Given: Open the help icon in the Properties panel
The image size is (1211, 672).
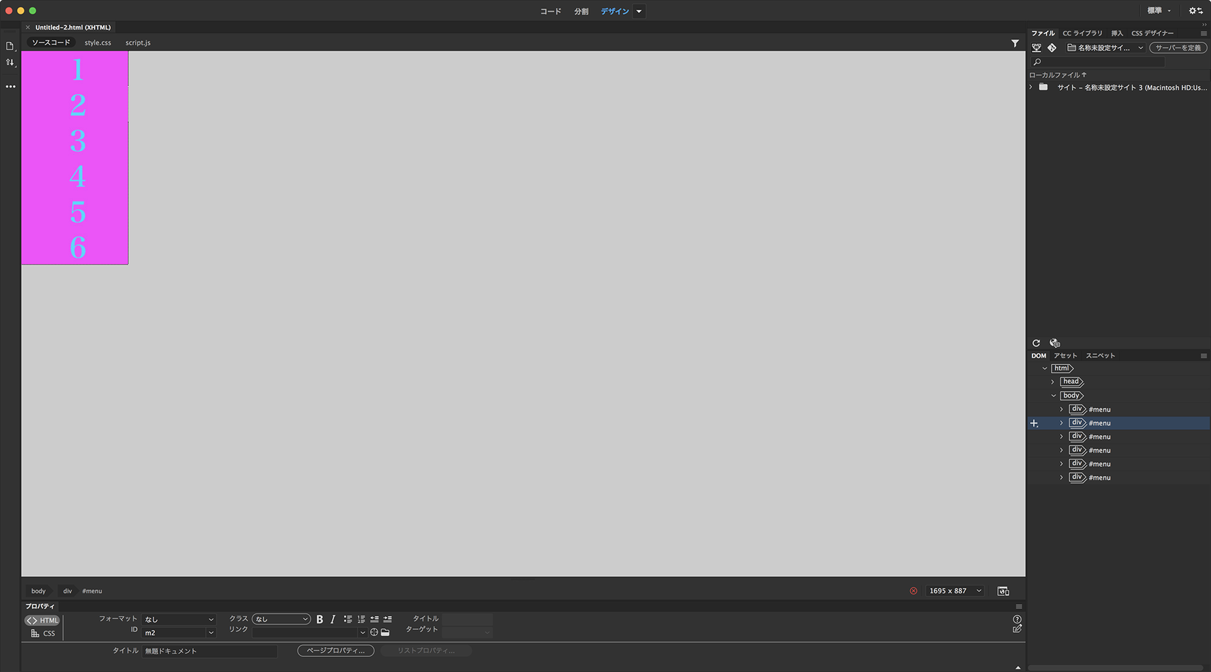Looking at the screenshot, I should point(1017,619).
